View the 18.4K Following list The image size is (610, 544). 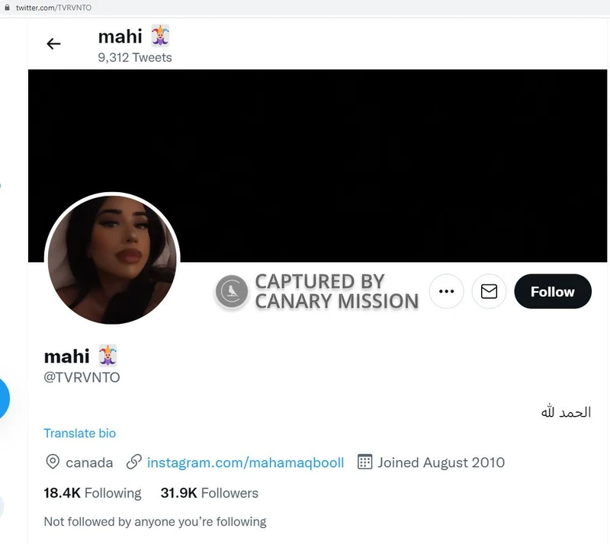(x=92, y=493)
